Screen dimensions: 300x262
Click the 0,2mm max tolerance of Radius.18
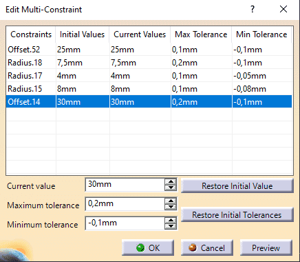[x=184, y=63]
